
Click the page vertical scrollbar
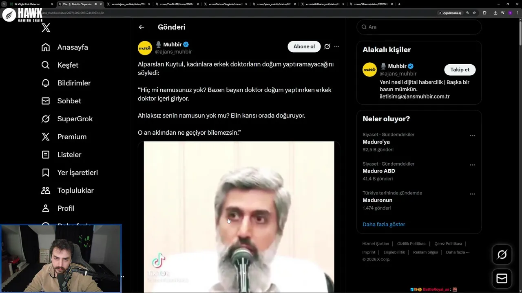click(x=520, y=33)
